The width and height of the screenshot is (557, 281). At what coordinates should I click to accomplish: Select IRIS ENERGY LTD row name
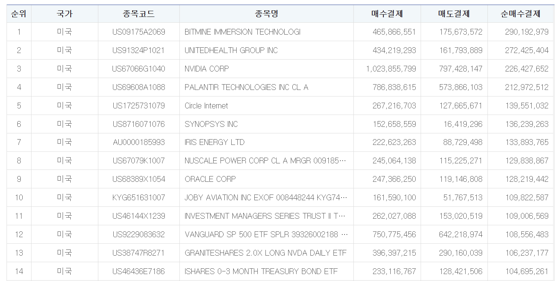click(x=214, y=142)
